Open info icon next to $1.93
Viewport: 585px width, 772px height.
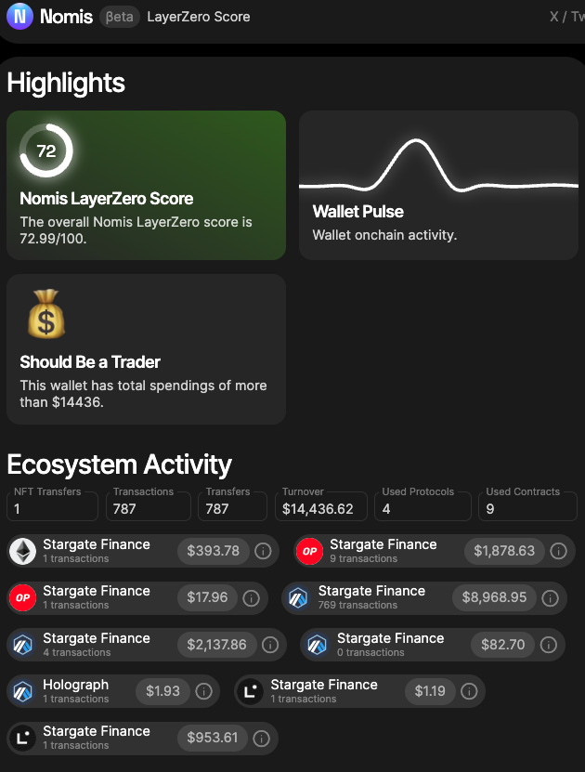[203, 691]
